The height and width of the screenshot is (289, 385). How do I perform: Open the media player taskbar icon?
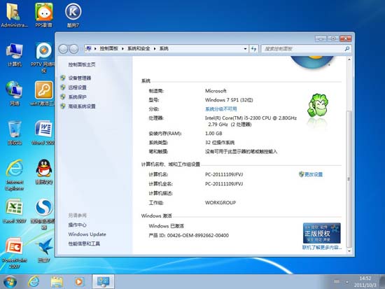(x=79, y=281)
